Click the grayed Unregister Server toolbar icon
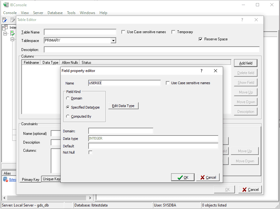The height and width of the screenshot is (209, 280). point(13,19)
